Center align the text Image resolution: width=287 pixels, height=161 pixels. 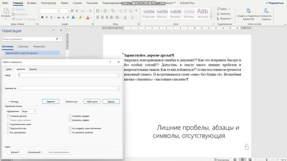point(102,17)
